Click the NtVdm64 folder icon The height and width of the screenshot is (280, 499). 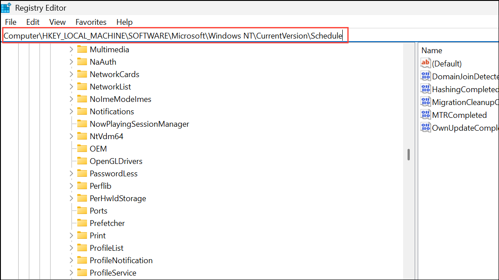(x=82, y=136)
